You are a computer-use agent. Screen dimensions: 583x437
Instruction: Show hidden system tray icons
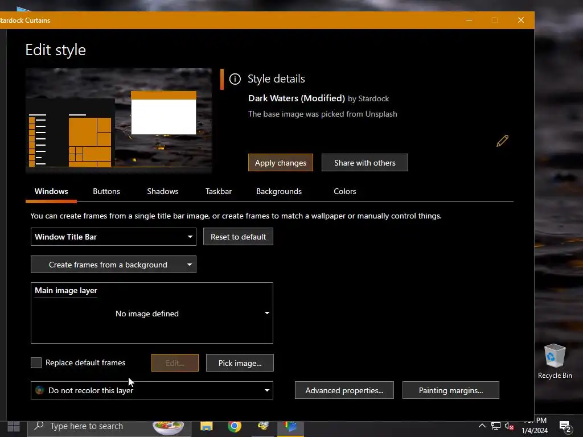point(482,426)
